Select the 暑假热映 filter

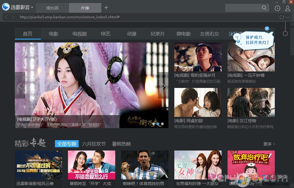(121, 144)
